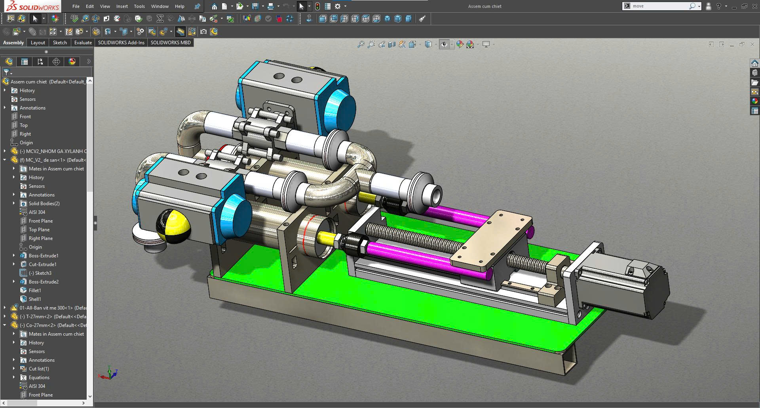The width and height of the screenshot is (760, 408).
Task: Open the Insert menu
Action: tap(122, 6)
